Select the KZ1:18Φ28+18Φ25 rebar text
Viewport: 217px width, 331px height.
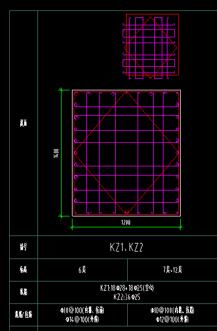(x=127, y=288)
